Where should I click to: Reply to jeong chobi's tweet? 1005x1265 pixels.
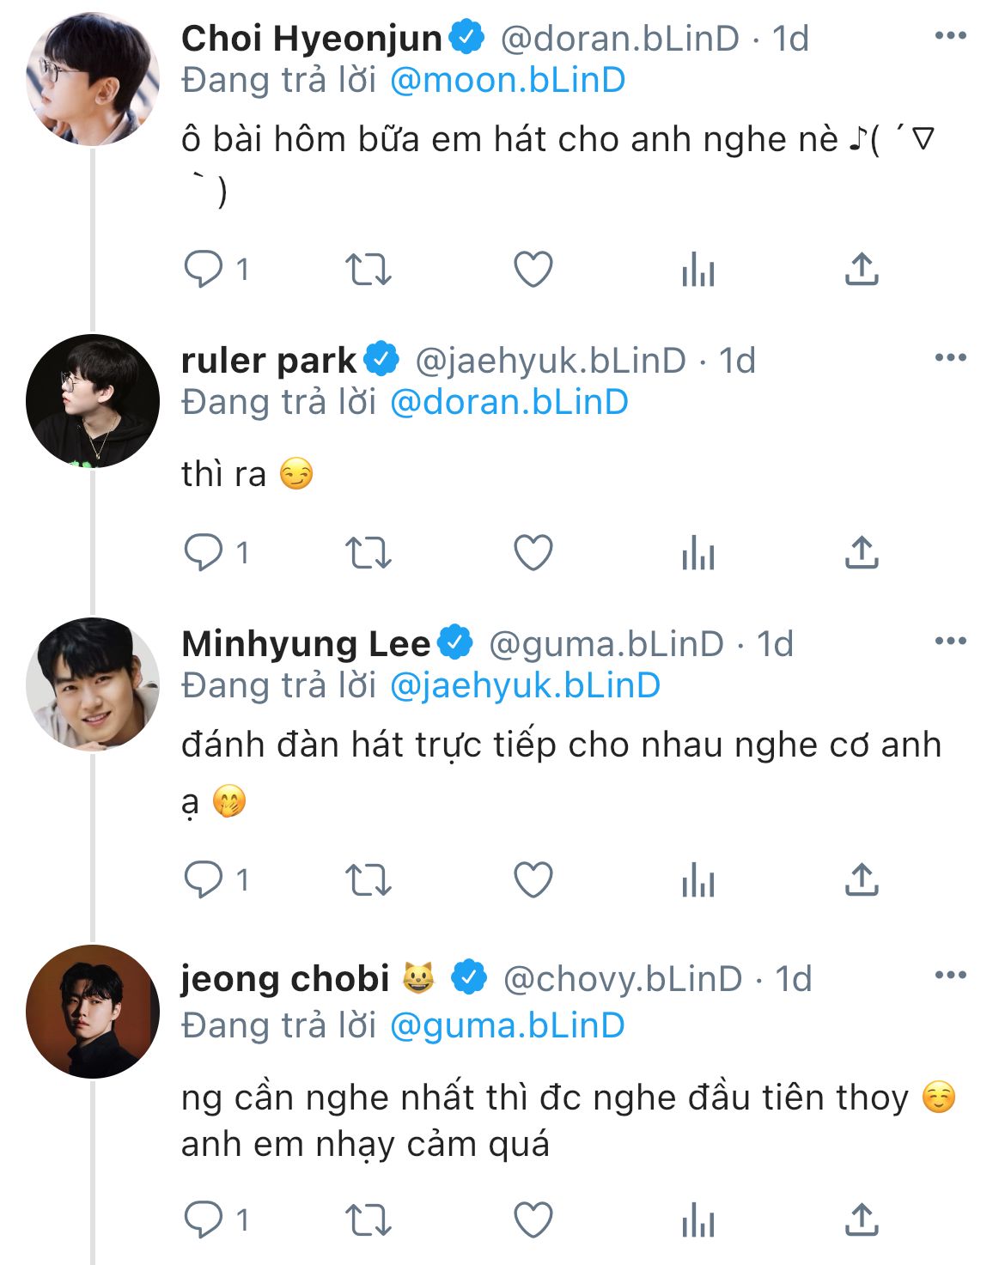click(204, 1220)
